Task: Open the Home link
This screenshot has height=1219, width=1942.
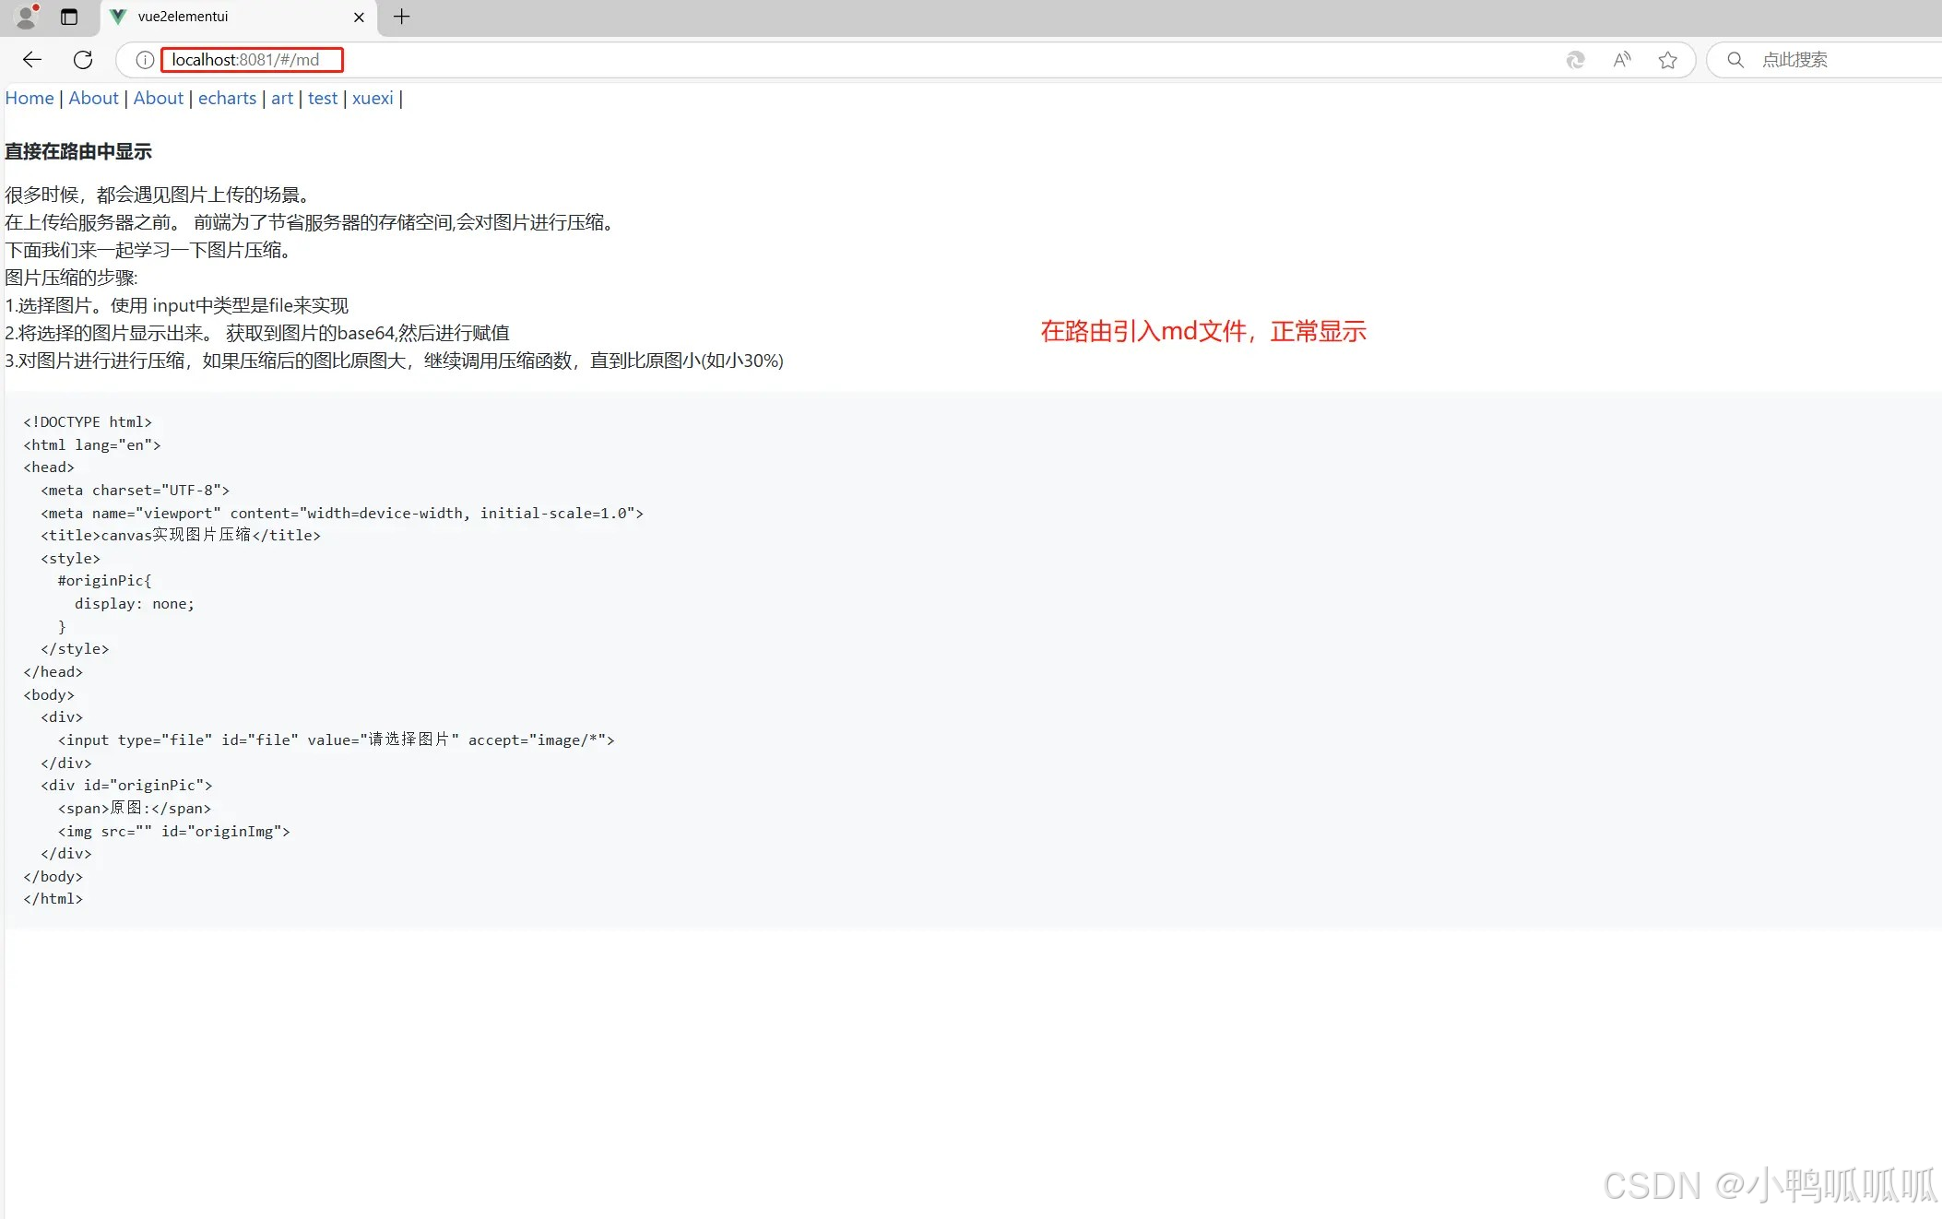Action: [x=29, y=98]
